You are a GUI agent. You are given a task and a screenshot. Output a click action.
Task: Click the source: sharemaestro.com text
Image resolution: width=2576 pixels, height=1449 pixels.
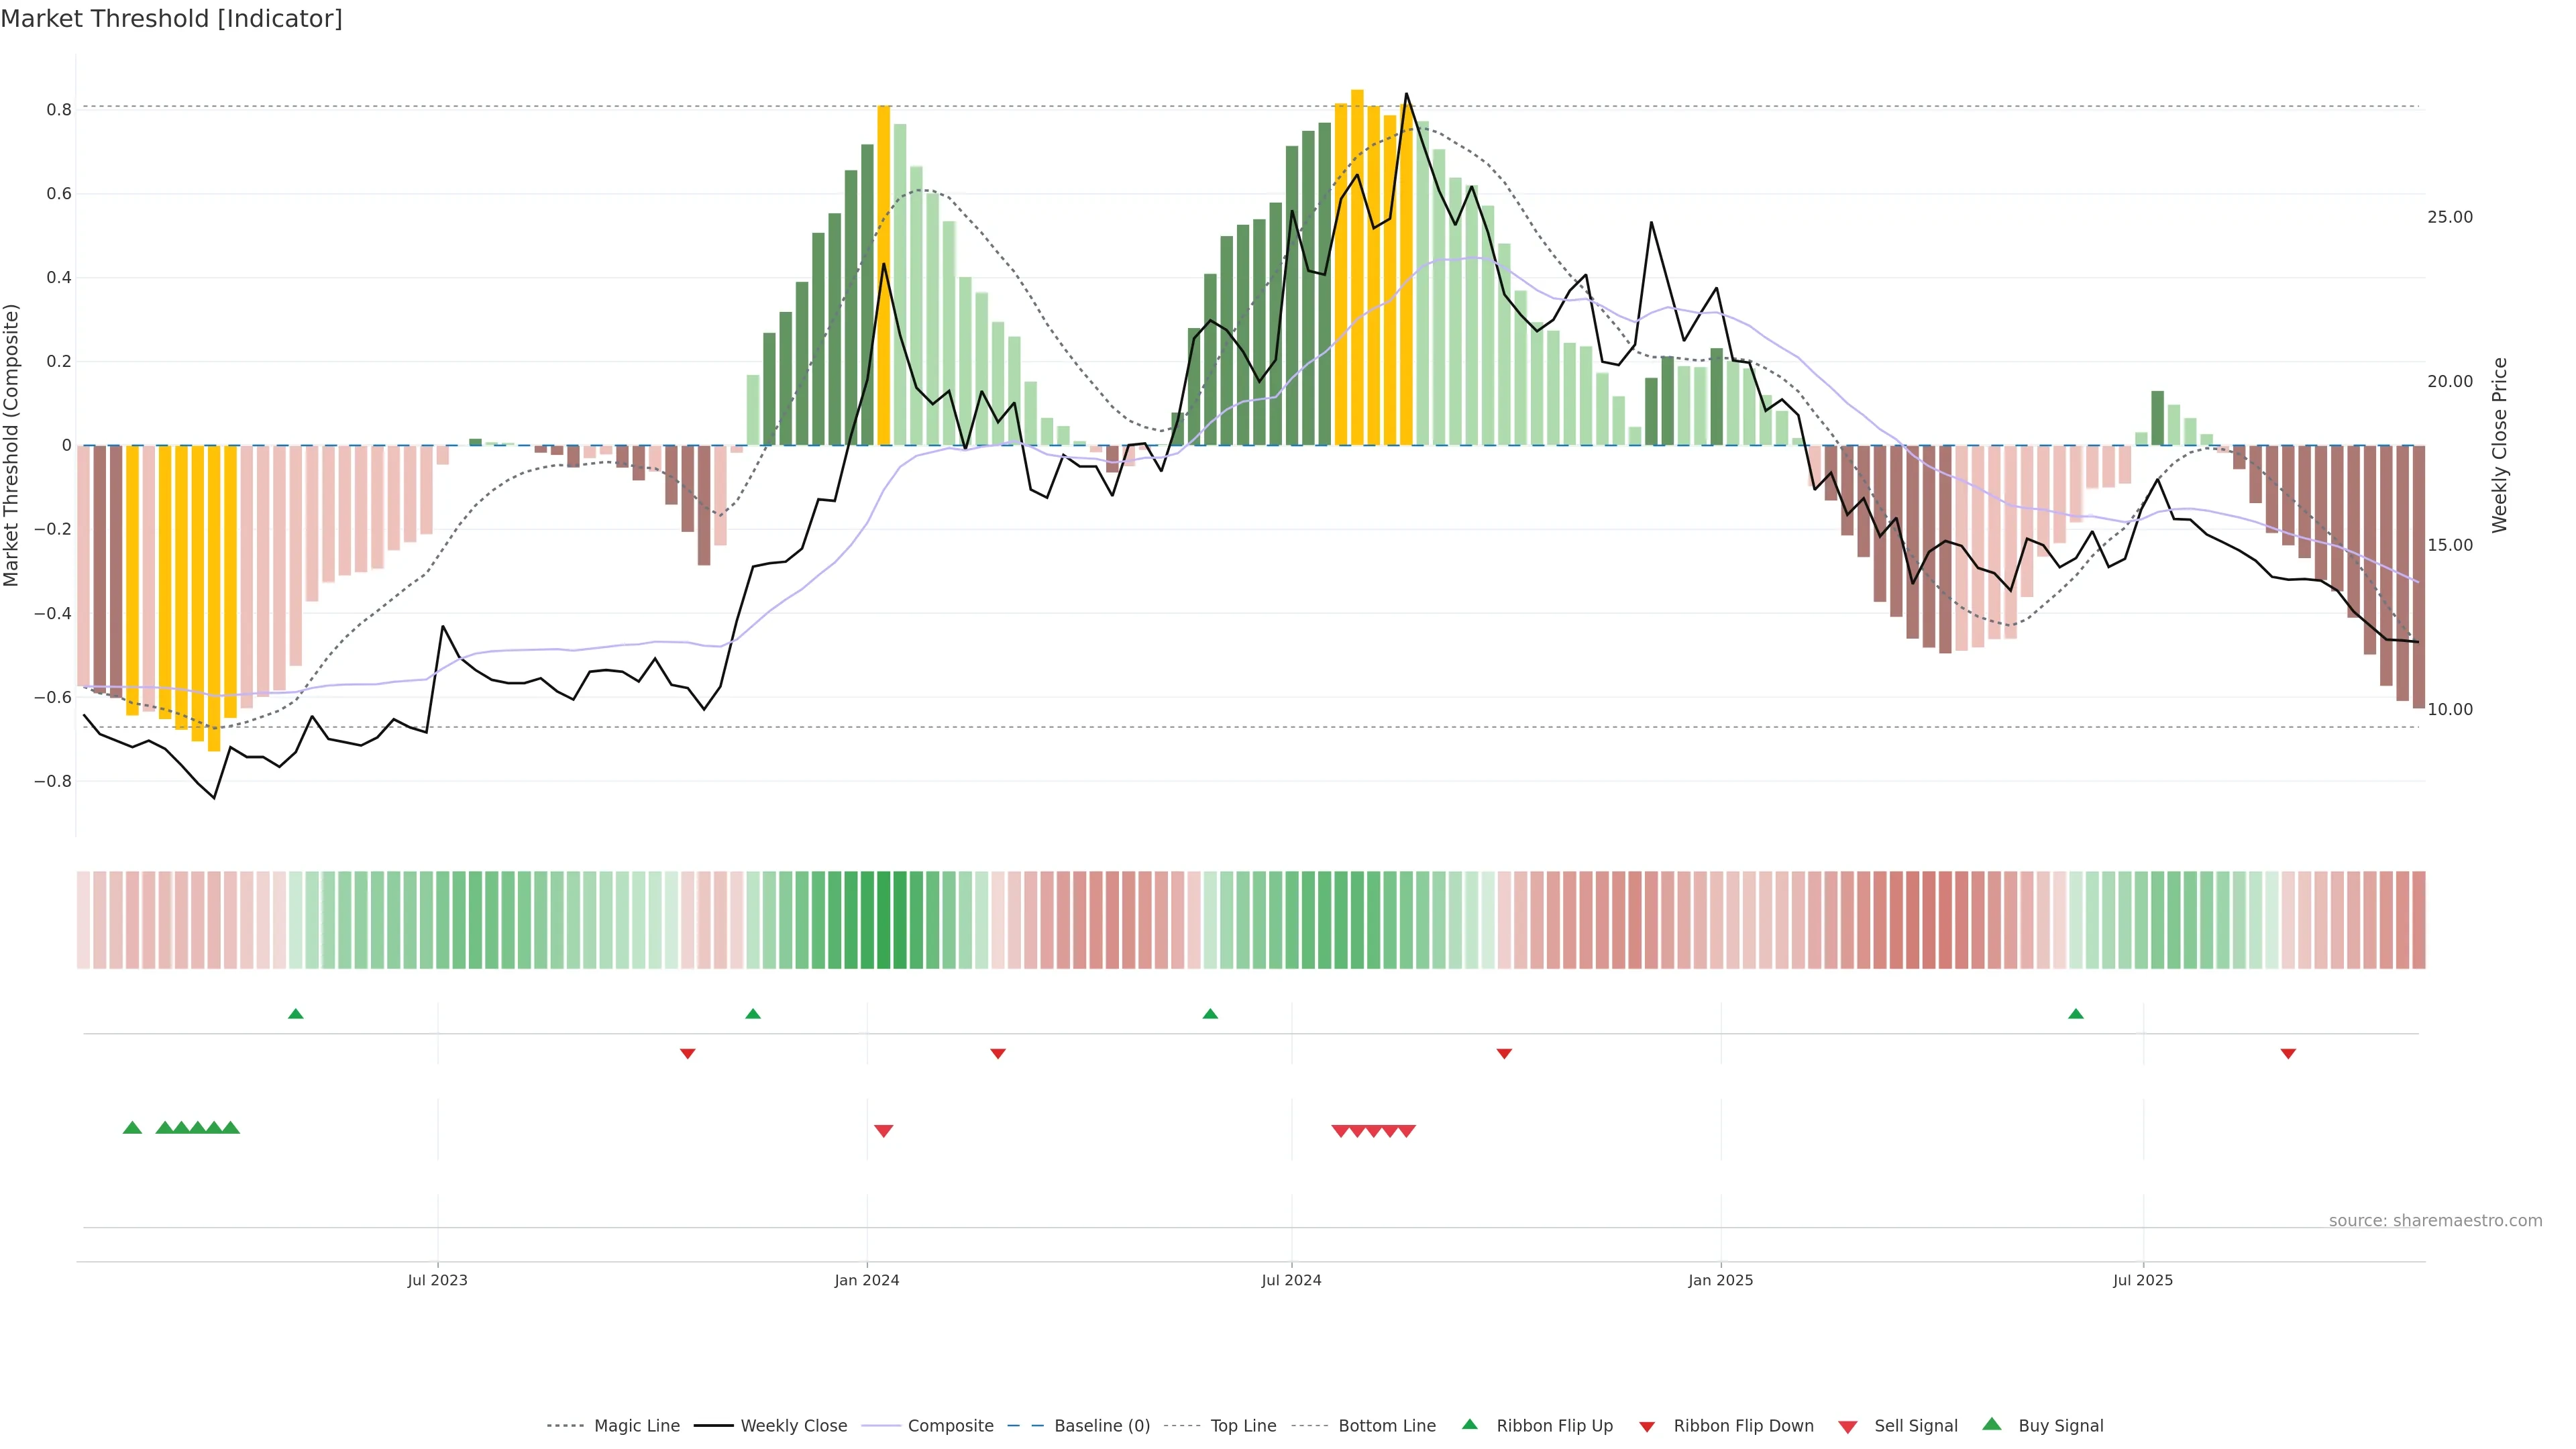tap(2435, 1220)
